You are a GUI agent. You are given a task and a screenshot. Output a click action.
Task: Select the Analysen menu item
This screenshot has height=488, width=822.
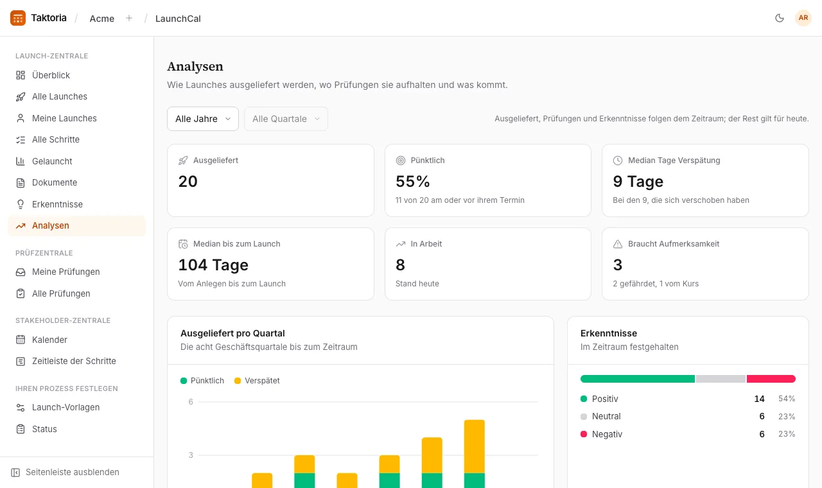(x=76, y=225)
